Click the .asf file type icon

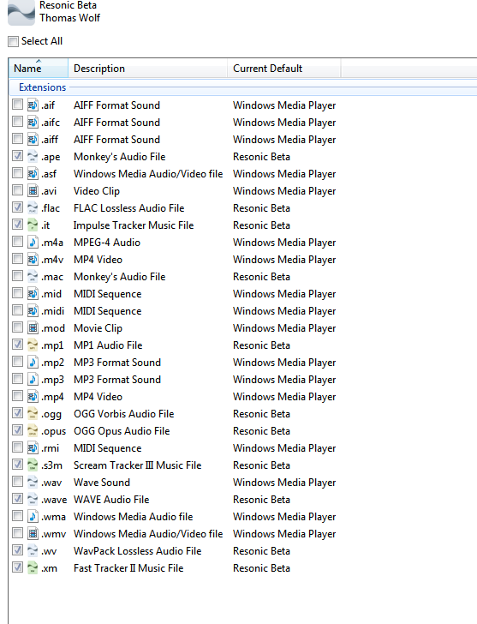33,173
